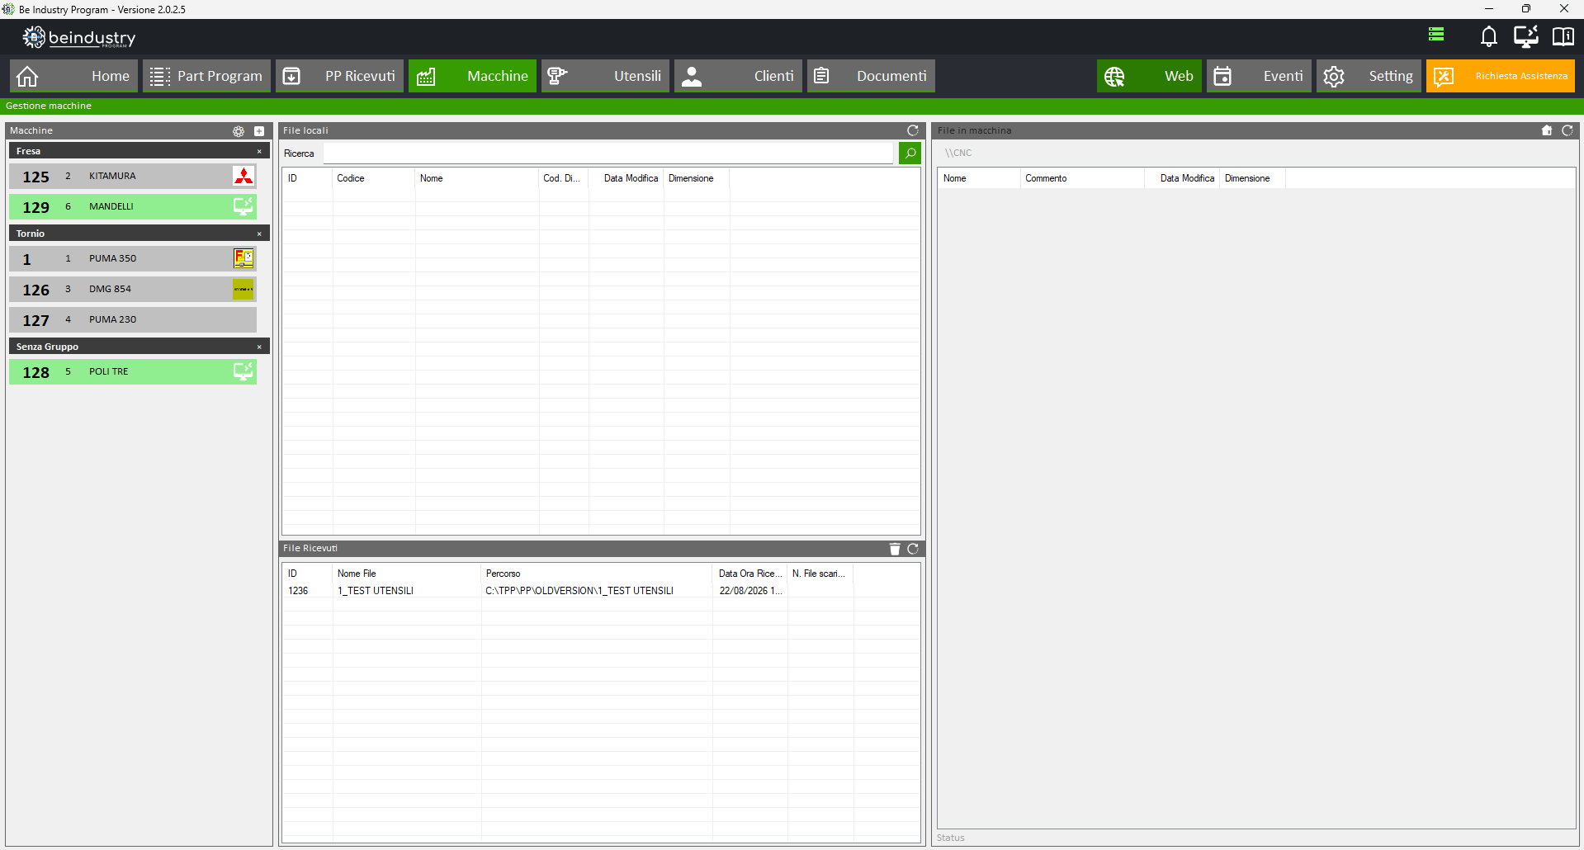
Task: Open the notifications bell icon
Action: coord(1488,36)
